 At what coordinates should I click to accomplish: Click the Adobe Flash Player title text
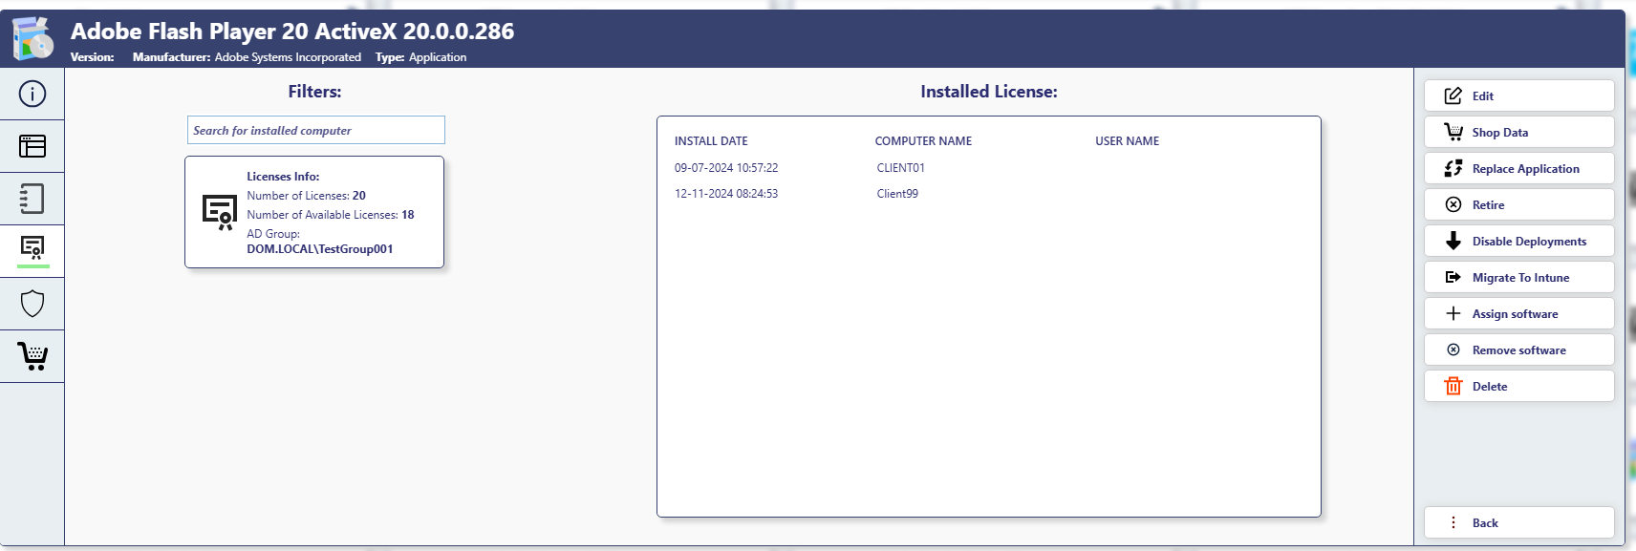292,32
